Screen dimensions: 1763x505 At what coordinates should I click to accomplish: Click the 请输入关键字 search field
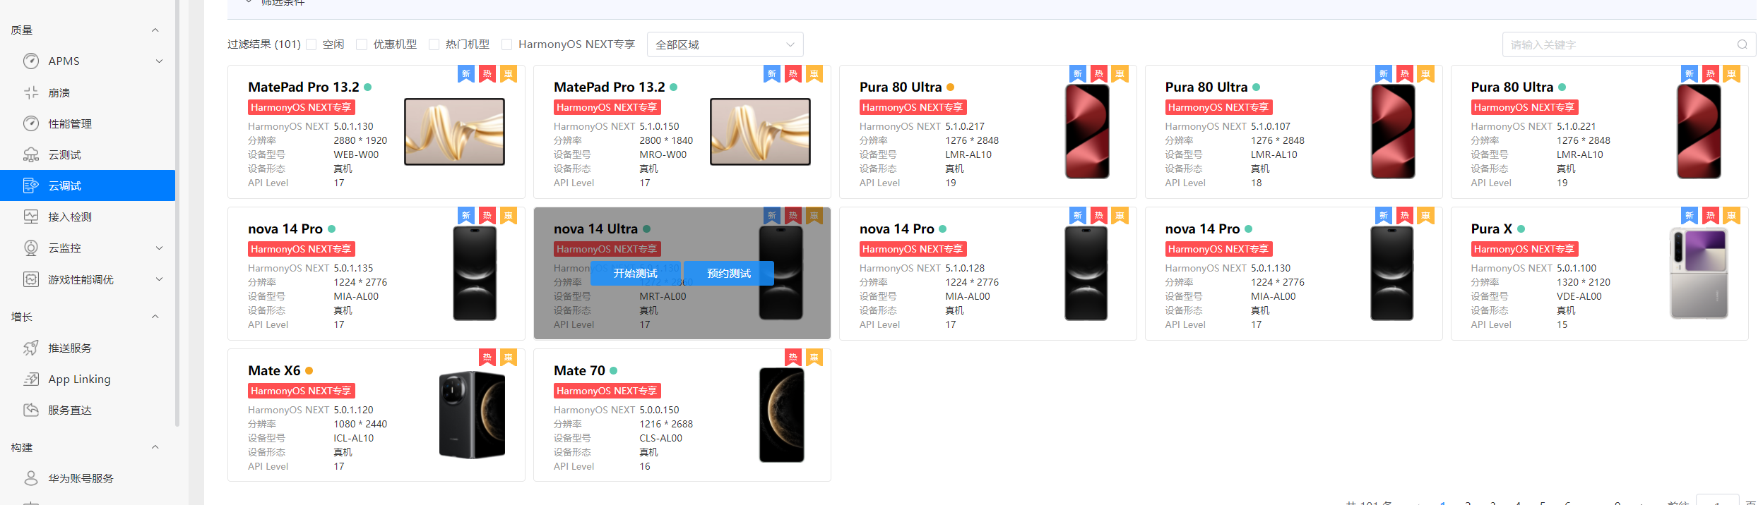coord(1629,44)
